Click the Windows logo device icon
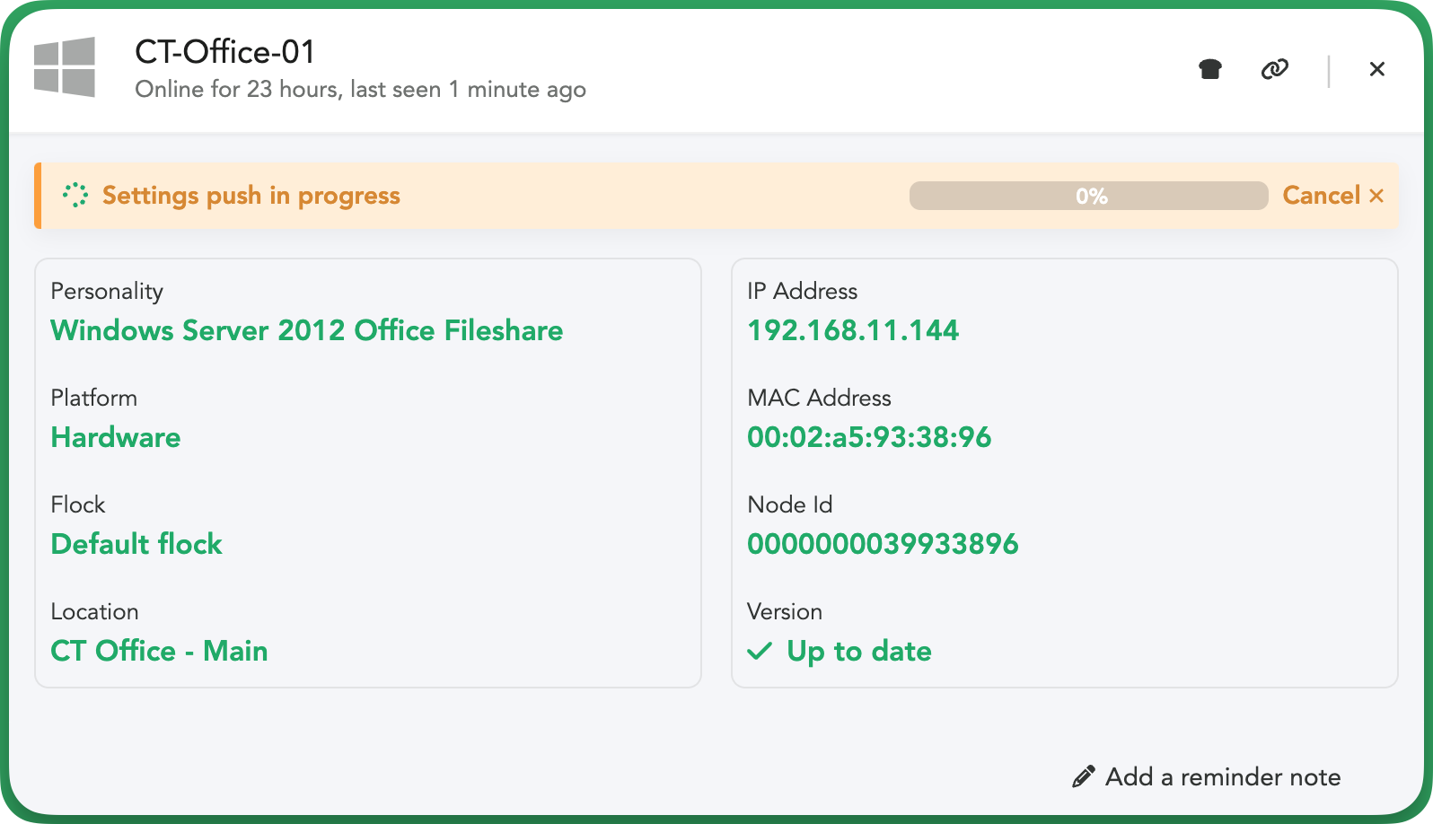The height and width of the screenshot is (824, 1433). point(65,67)
